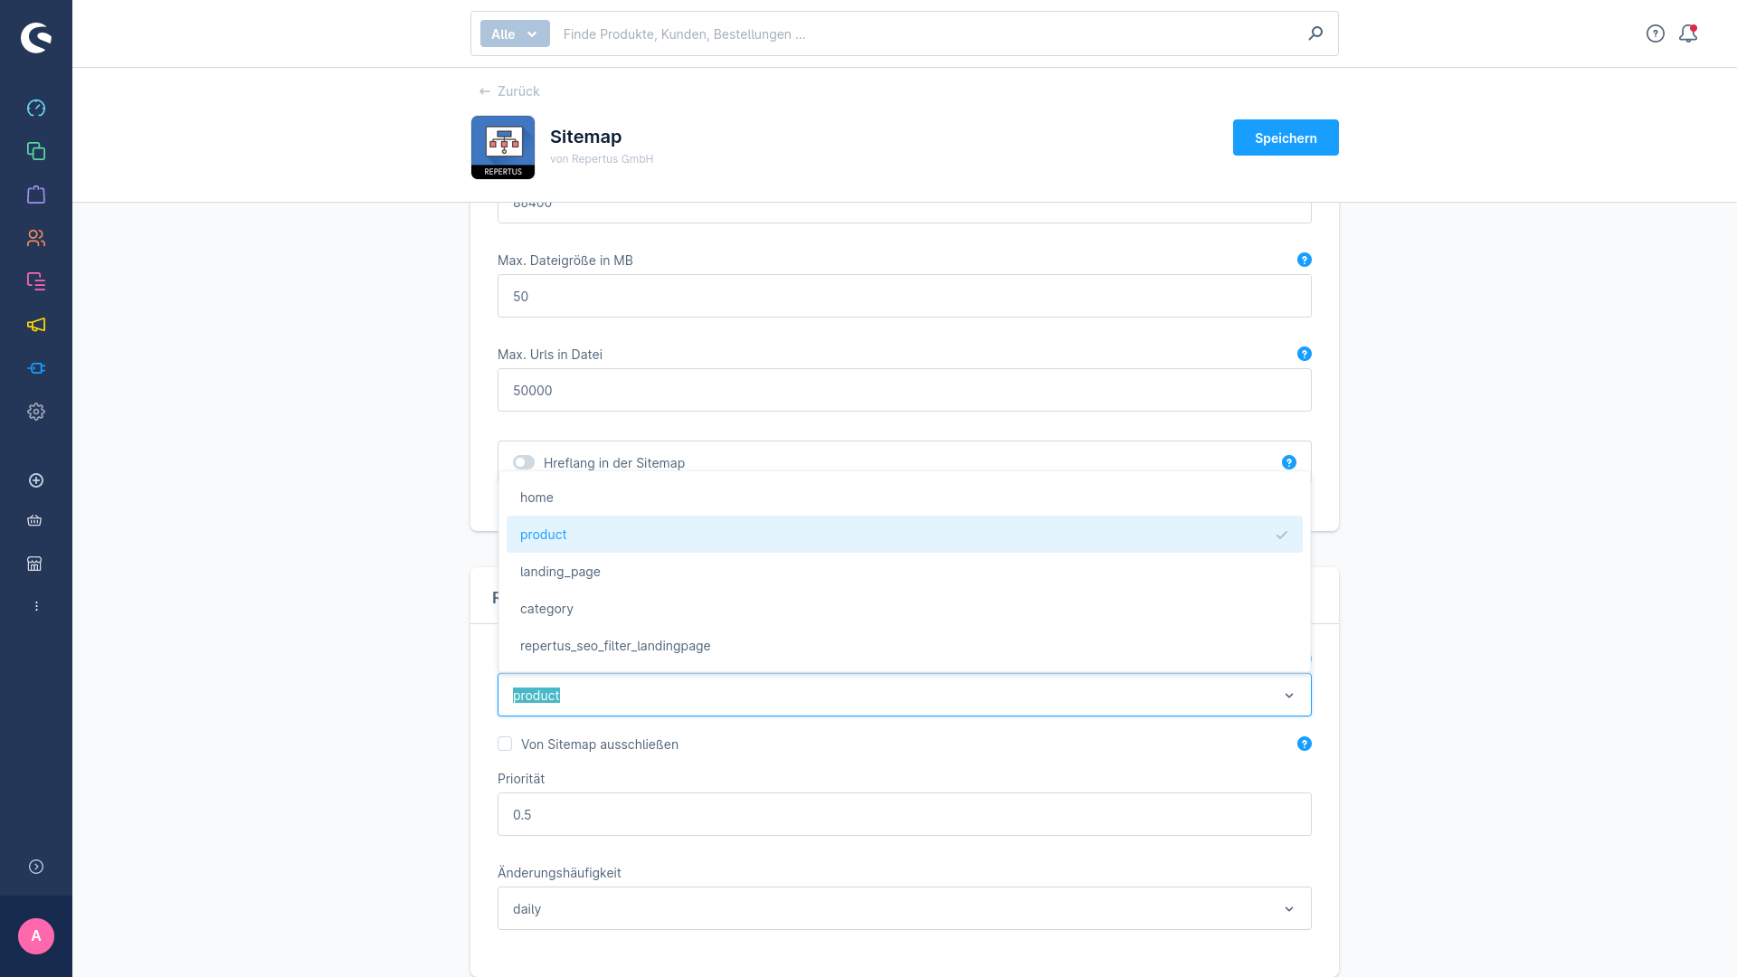Click the highlighted product text in select

click(536, 695)
